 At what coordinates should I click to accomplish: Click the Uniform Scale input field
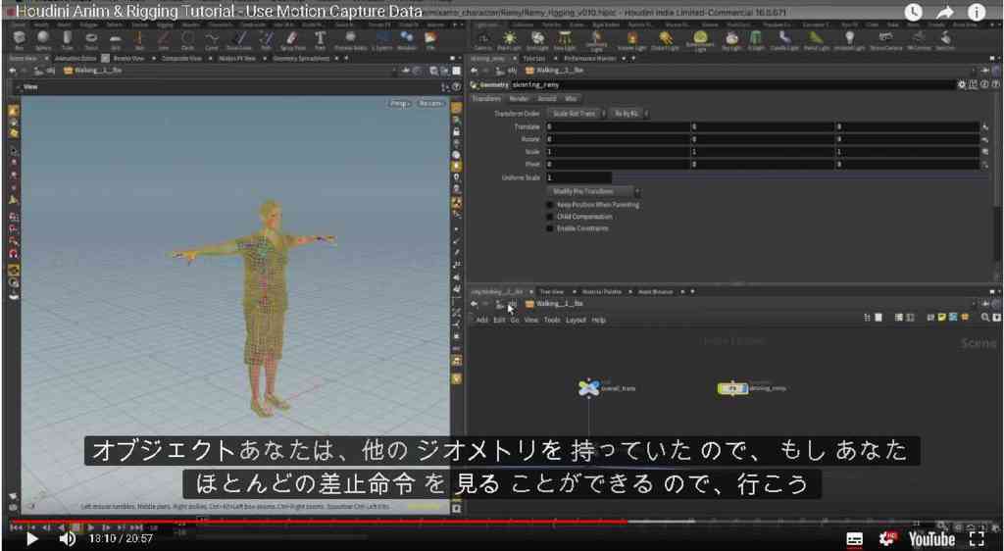click(x=578, y=177)
